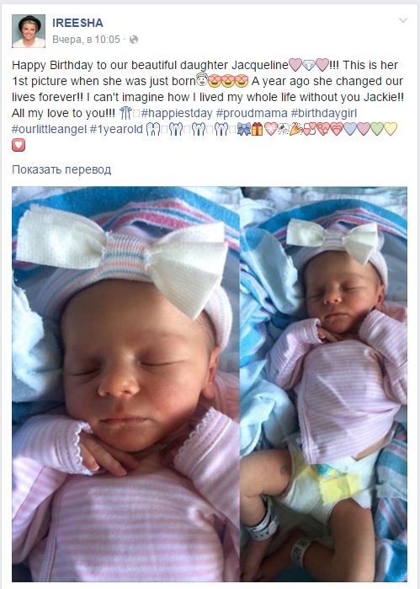The image size is (420, 589).
Task: Click the red heart box emoji
Action: point(19,145)
